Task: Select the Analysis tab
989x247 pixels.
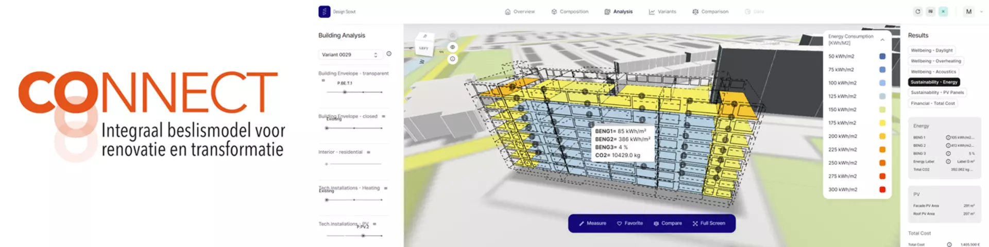Action: tap(618, 11)
